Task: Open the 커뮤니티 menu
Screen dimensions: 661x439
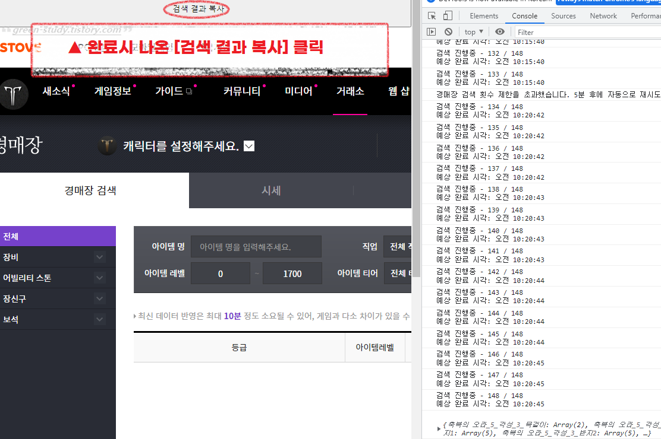Action: [x=241, y=91]
